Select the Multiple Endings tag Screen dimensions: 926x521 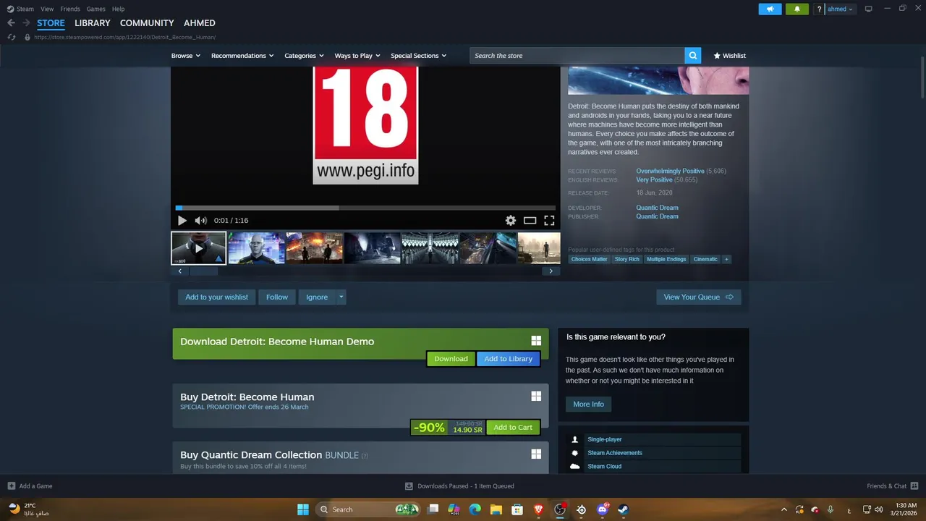pos(666,259)
